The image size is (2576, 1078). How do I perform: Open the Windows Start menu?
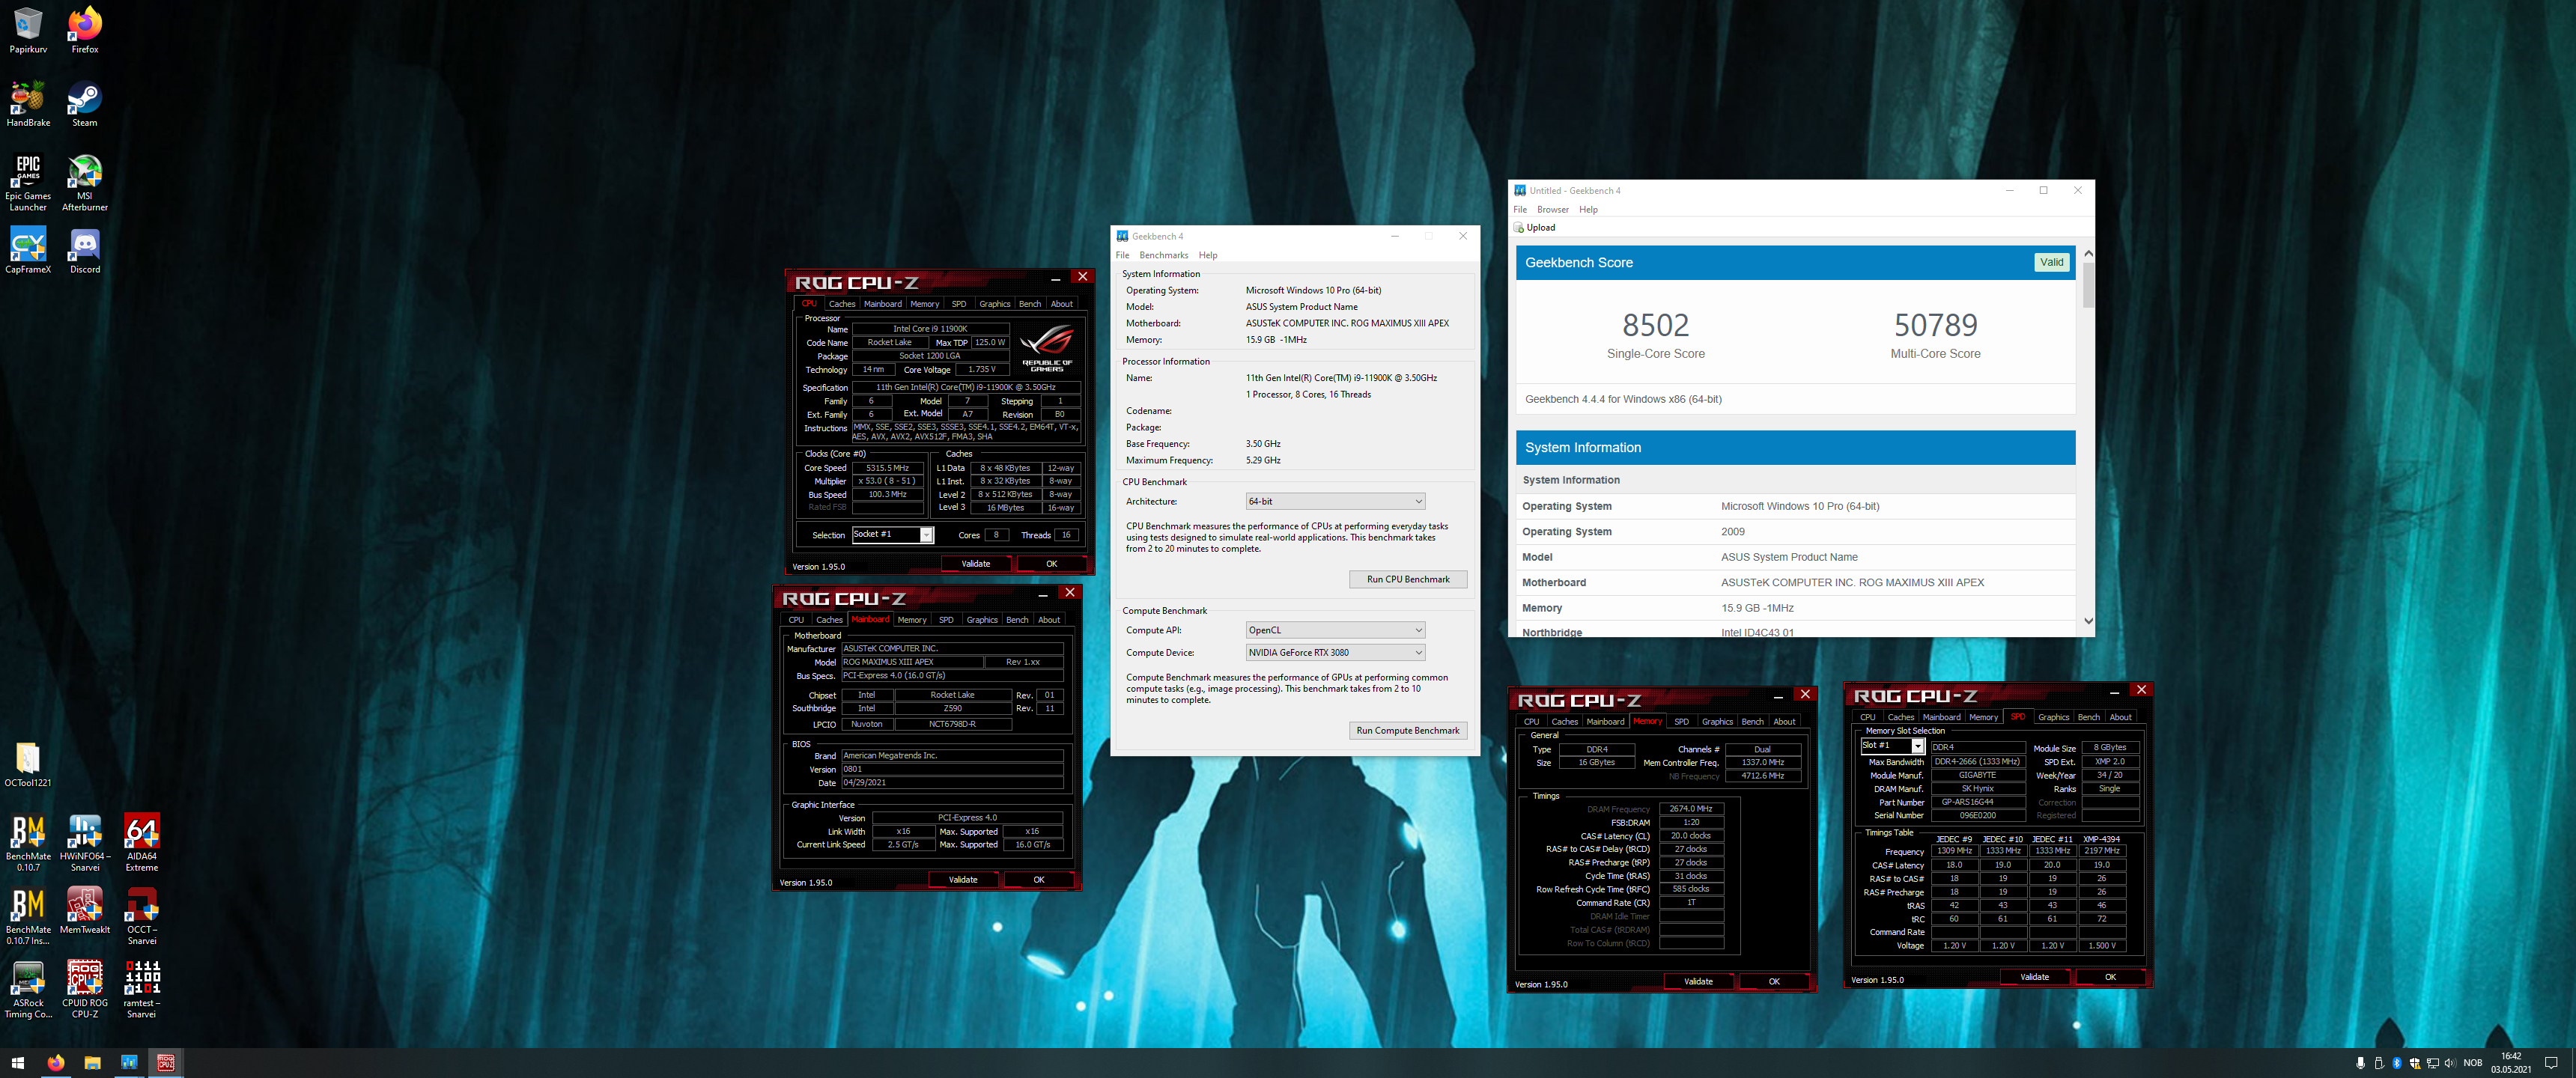[17, 1063]
